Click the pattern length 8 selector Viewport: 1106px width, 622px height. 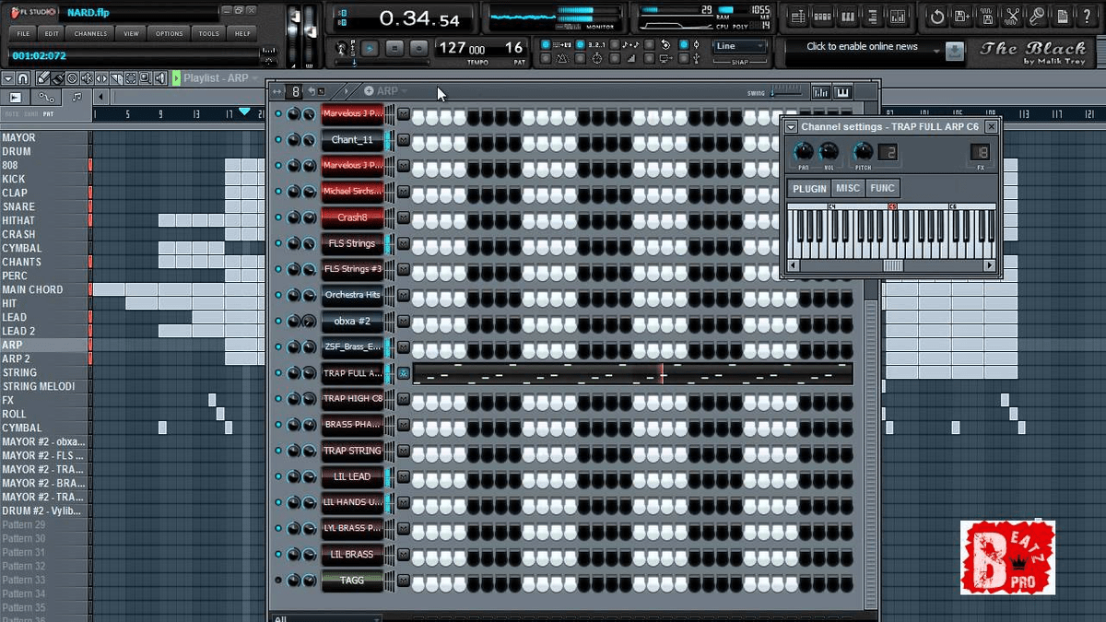pyautogui.click(x=295, y=91)
